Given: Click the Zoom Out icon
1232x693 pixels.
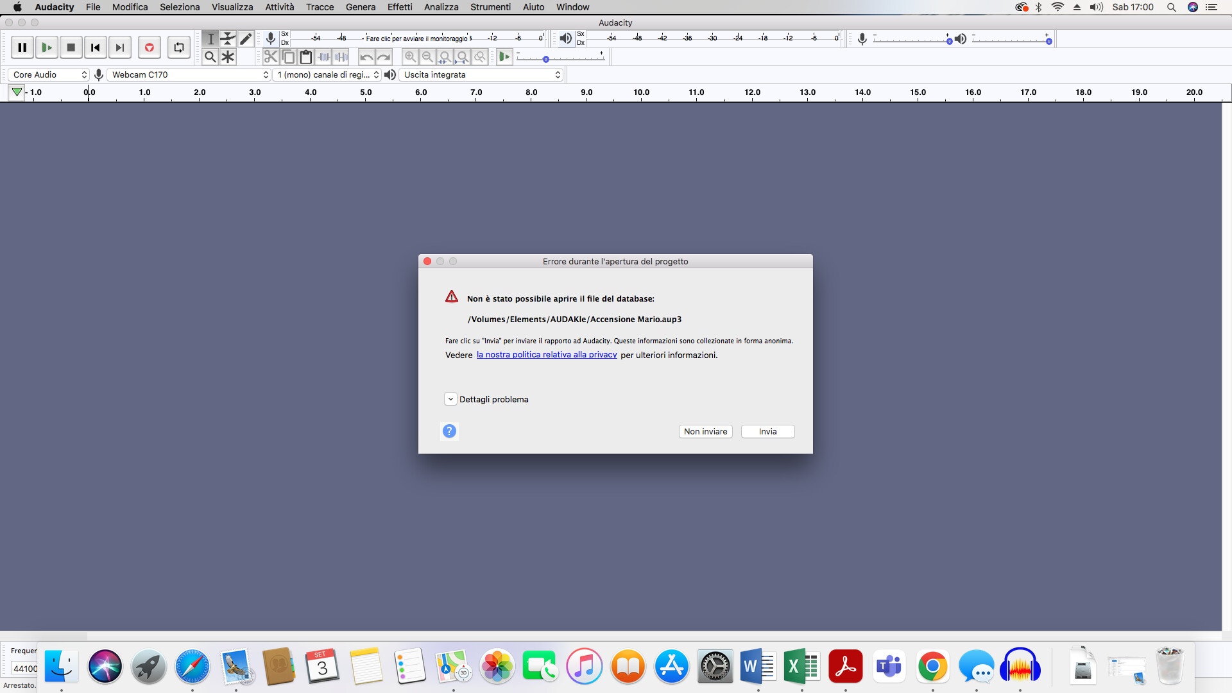Looking at the screenshot, I should (x=427, y=57).
